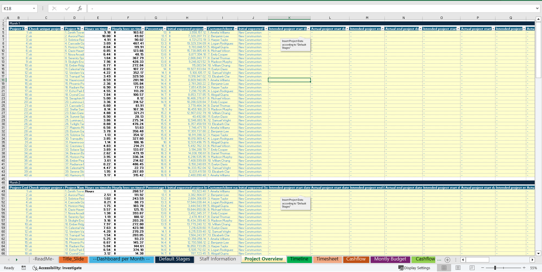Switch to Page Break Preview icon

tap(472, 268)
